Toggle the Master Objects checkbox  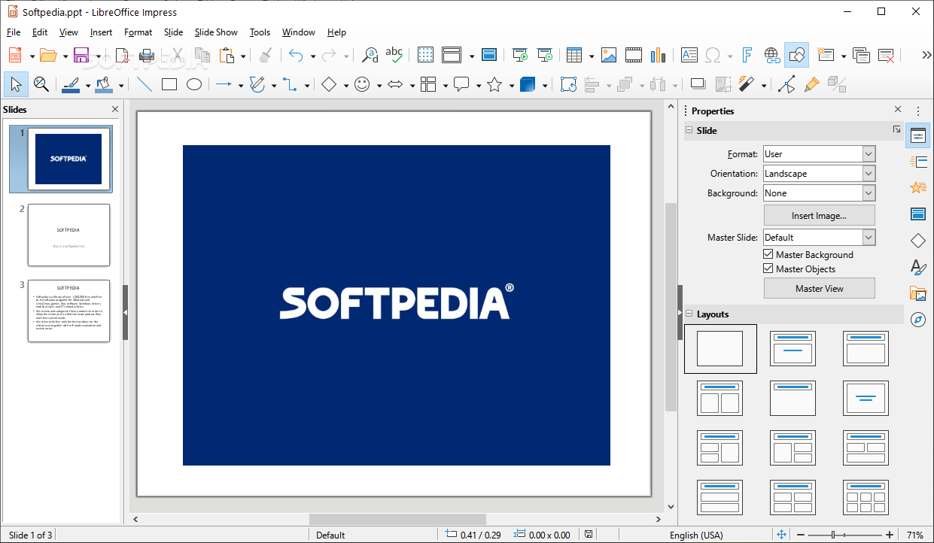click(x=768, y=268)
